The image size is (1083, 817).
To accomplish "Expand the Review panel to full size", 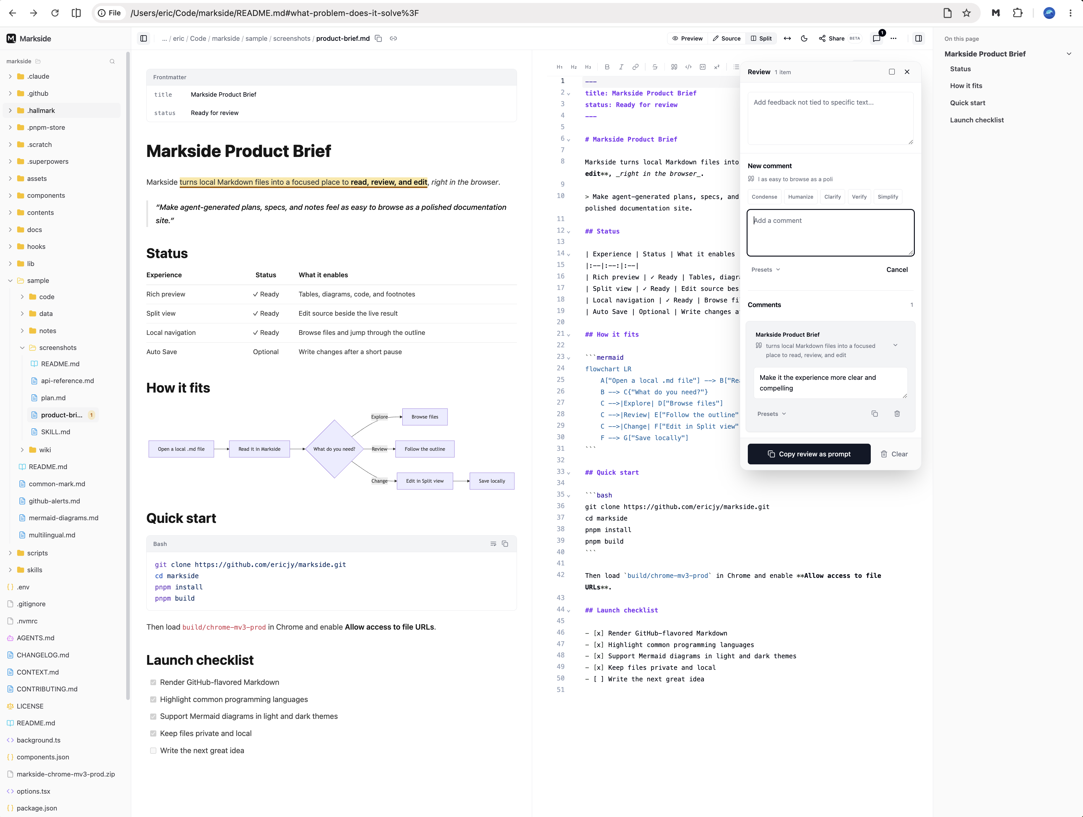I will click(x=891, y=72).
